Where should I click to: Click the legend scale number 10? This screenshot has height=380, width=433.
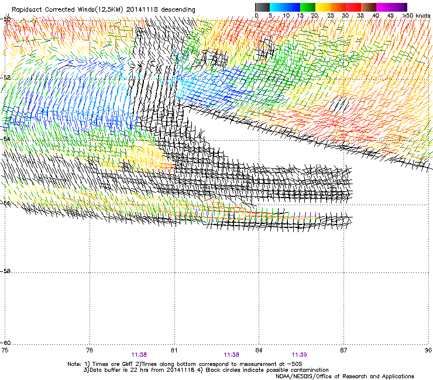coord(286,16)
